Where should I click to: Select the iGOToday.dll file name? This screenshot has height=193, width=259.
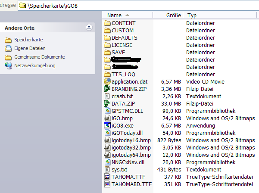click(x=127, y=133)
